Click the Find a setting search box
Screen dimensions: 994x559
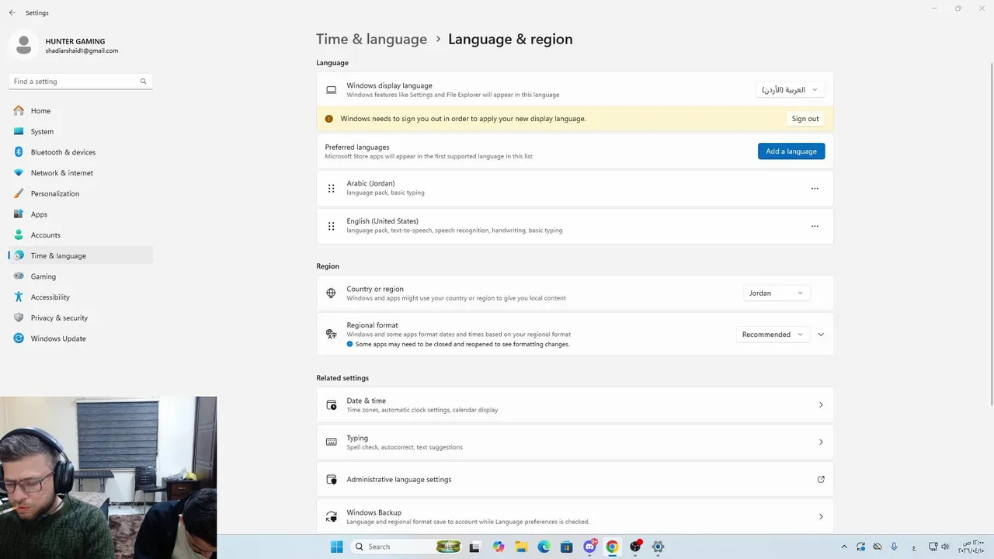click(x=81, y=82)
